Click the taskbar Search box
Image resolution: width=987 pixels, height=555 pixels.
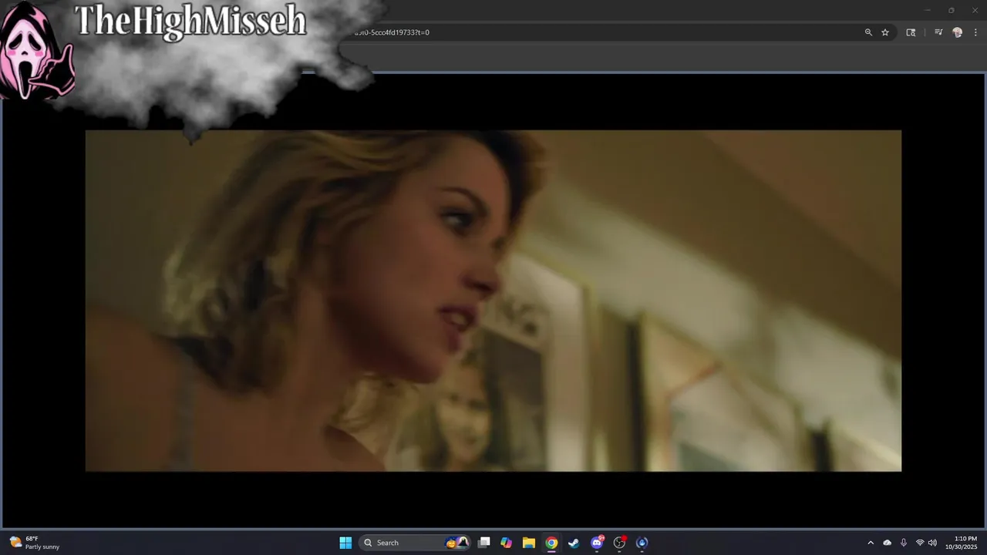[x=415, y=543]
